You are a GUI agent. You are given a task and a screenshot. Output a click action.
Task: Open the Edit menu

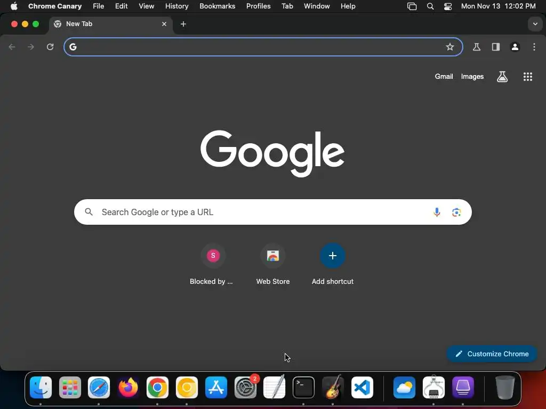121,6
